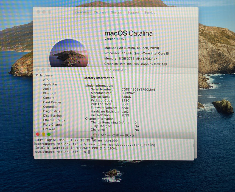Image resolution: width=235 pixels, height=192 pixels.
Task: Select the Support tab
Action: tap(133, 12)
